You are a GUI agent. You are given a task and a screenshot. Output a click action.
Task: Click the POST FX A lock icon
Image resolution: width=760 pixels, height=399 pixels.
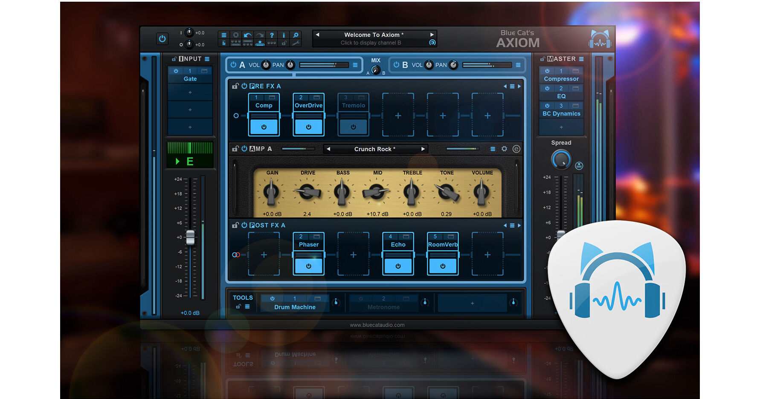pyautogui.click(x=235, y=225)
